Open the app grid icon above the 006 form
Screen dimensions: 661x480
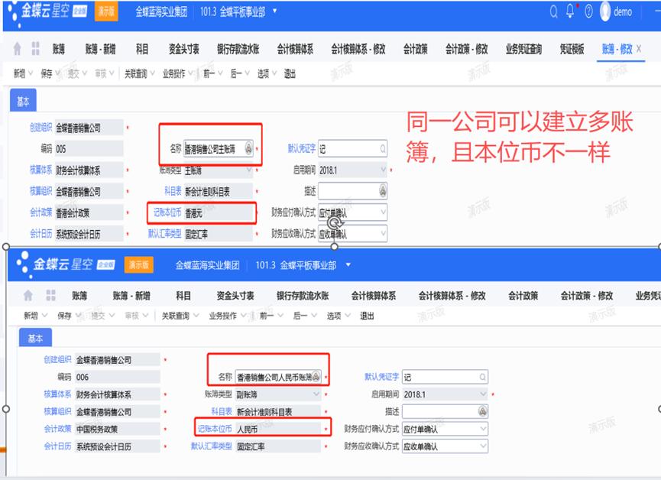pos(51,295)
